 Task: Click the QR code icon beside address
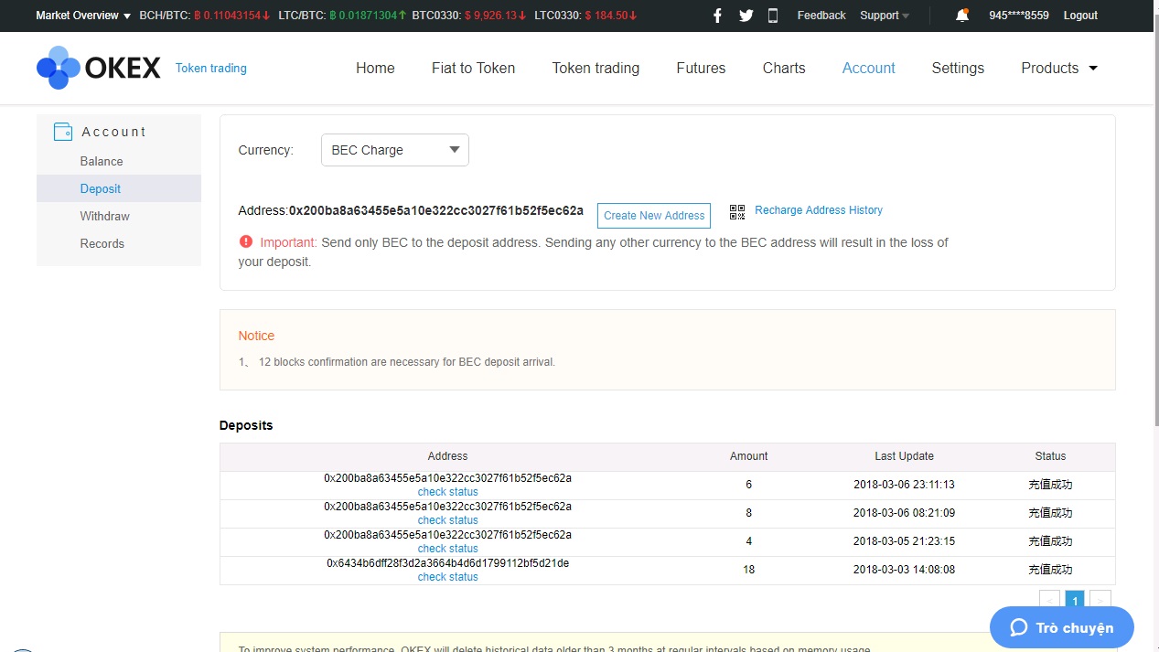[737, 212]
